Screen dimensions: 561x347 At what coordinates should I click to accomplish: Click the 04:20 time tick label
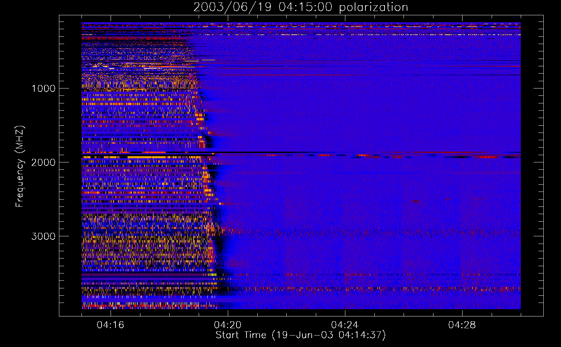(228, 325)
